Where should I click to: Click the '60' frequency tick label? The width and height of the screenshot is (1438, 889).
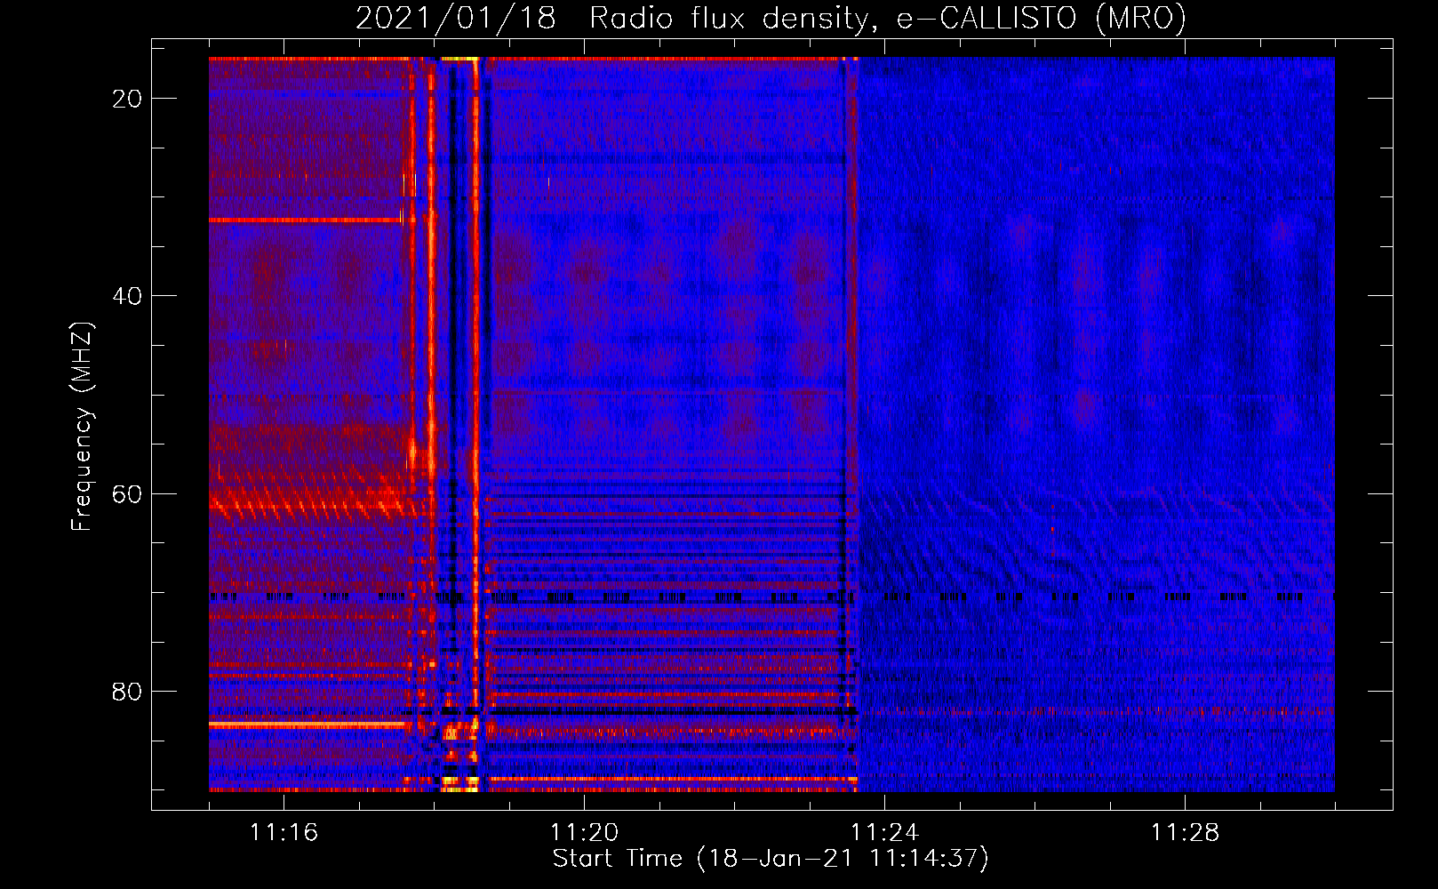(x=127, y=493)
